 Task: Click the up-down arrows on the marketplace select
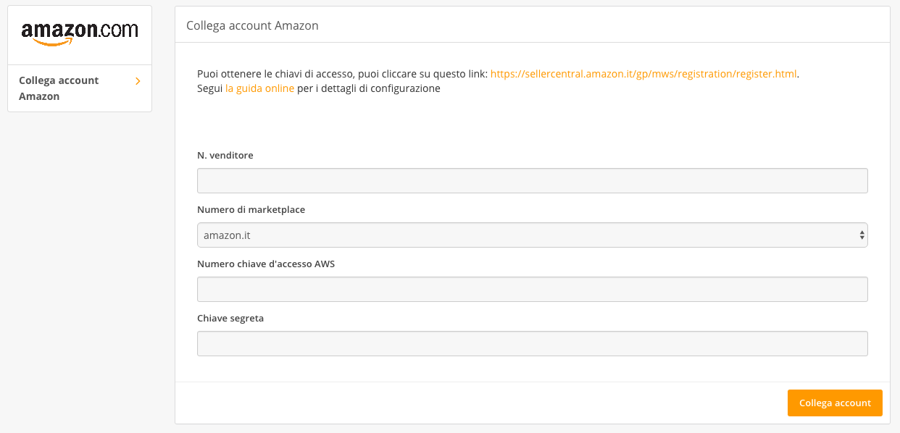862,235
